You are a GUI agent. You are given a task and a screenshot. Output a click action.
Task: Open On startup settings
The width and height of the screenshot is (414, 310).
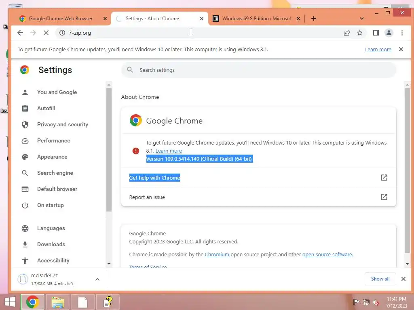50,205
